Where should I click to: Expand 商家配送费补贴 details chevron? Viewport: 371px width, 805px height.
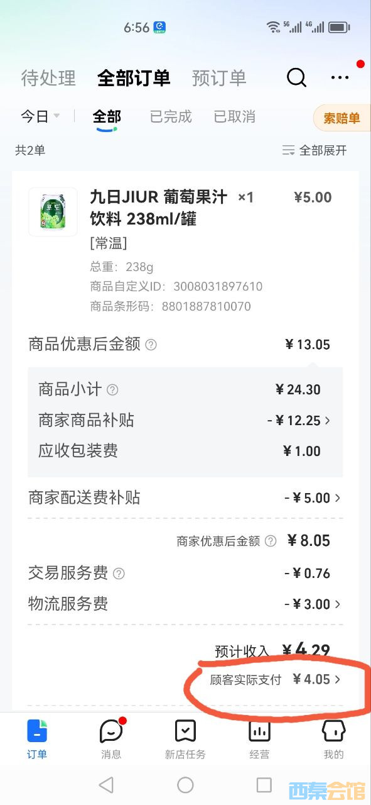point(338,498)
